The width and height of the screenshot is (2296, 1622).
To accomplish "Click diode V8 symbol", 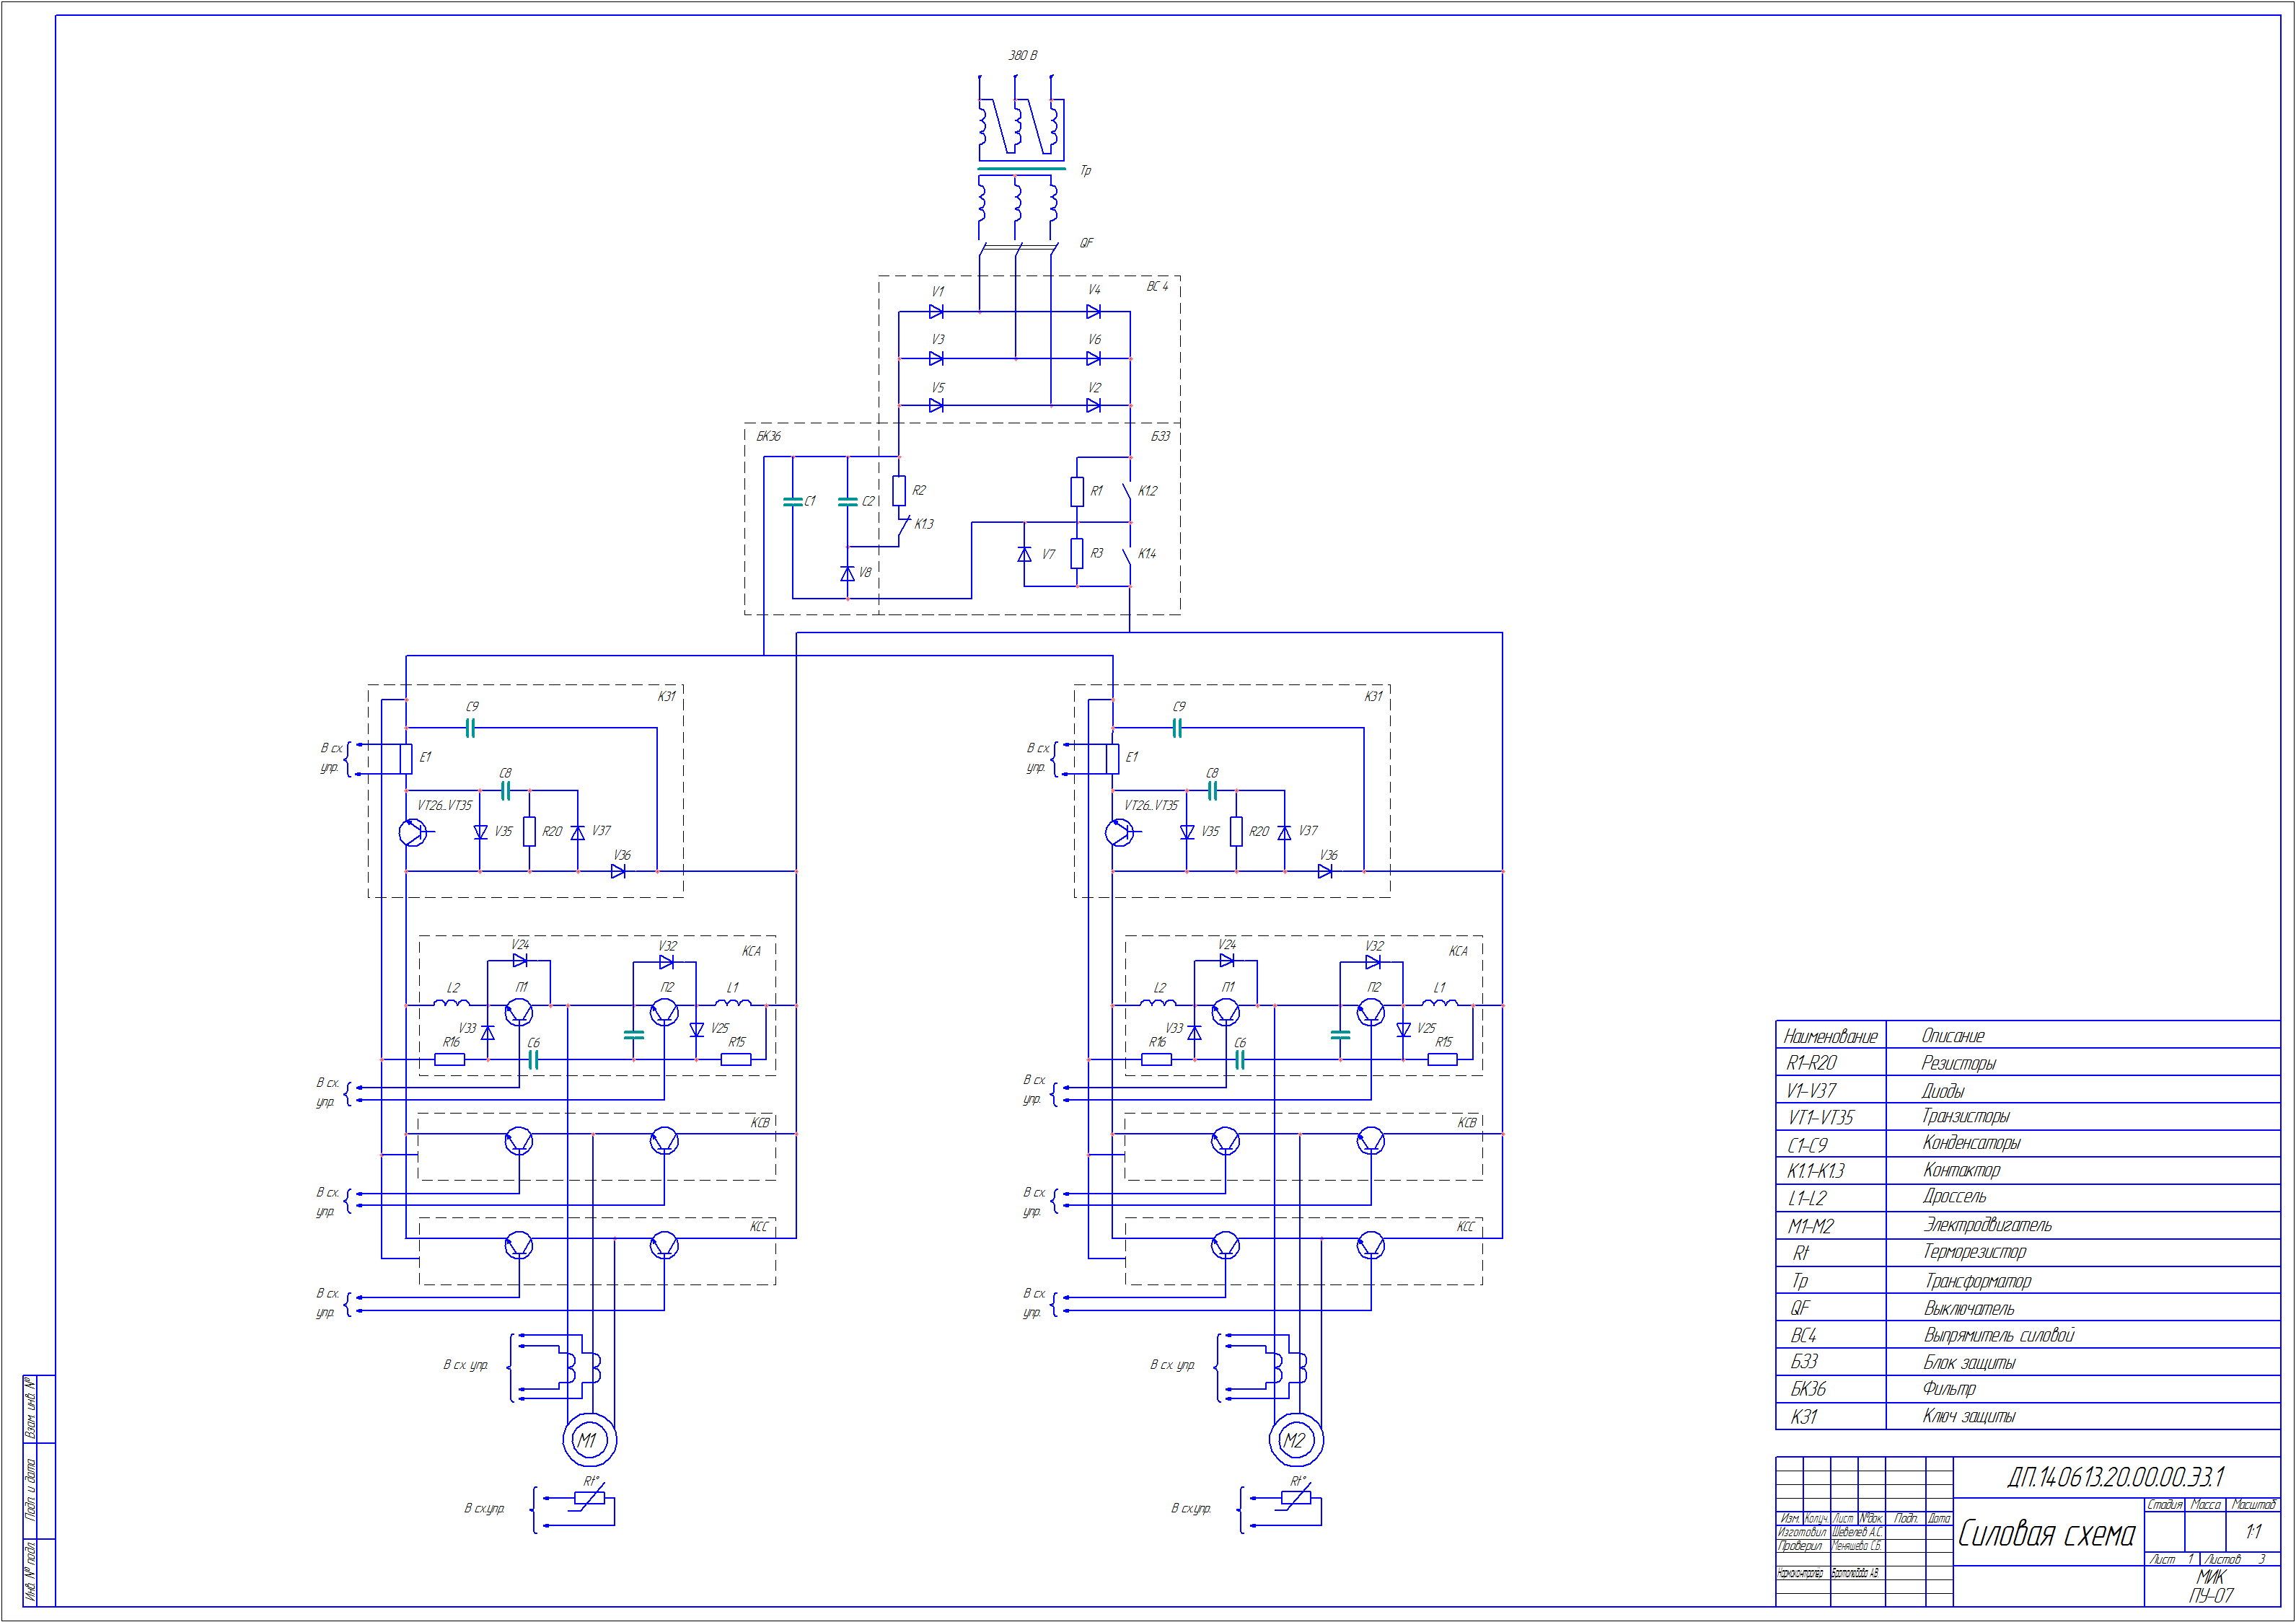I will (847, 573).
